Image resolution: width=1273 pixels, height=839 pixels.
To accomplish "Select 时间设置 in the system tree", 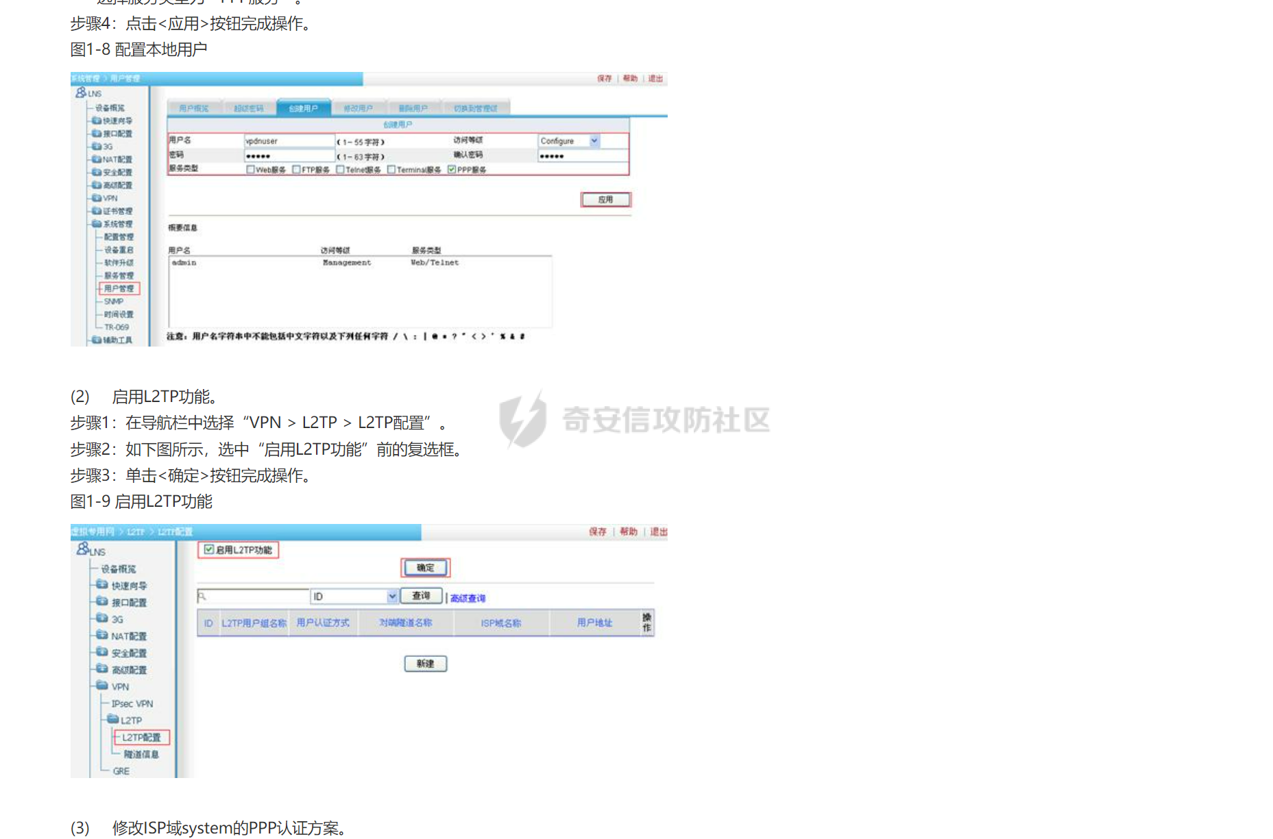I will 119,314.
